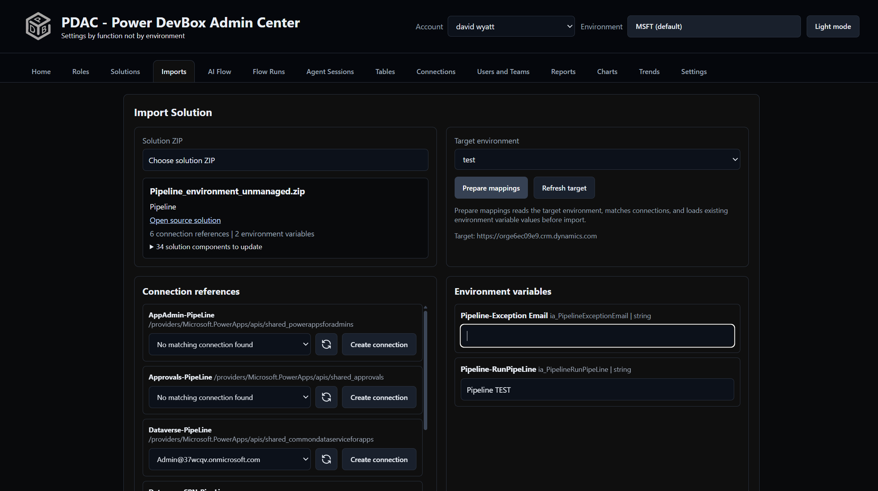878x491 pixels.
Task: Expand 34 solution components to update
Action: coord(206,246)
